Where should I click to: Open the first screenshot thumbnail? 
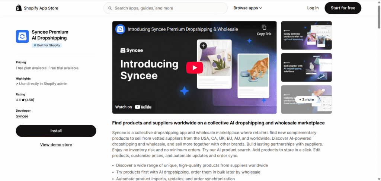[306, 35]
